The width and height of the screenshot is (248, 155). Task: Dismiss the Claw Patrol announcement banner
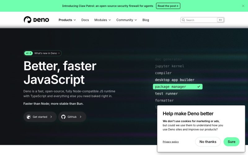click(243, 6)
